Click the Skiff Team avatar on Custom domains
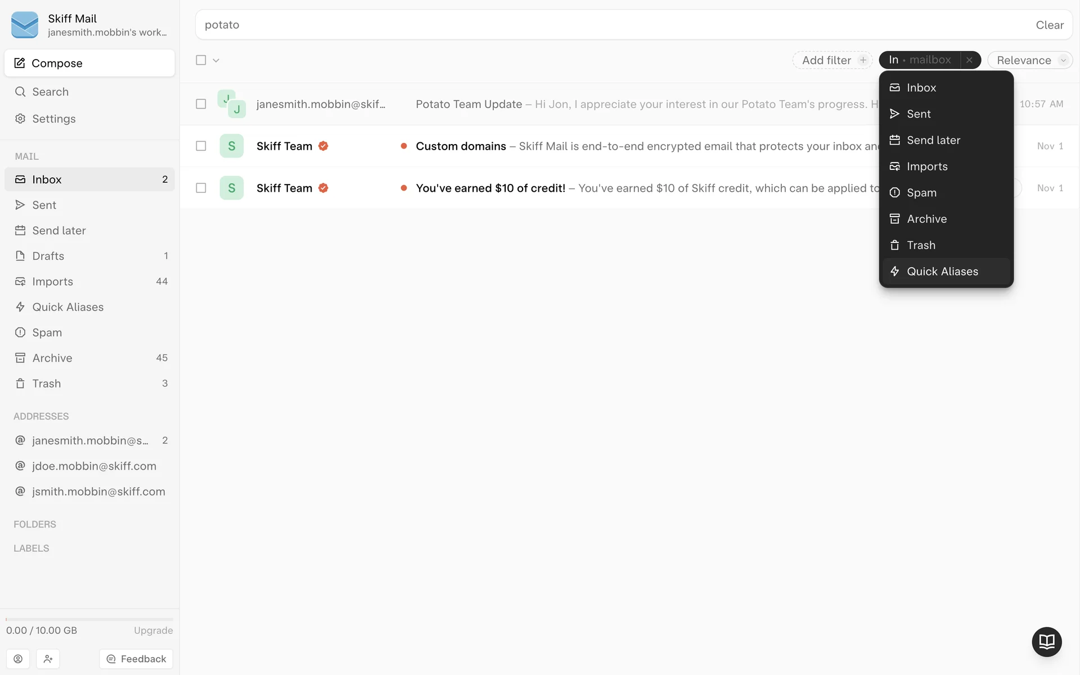 (x=231, y=146)
